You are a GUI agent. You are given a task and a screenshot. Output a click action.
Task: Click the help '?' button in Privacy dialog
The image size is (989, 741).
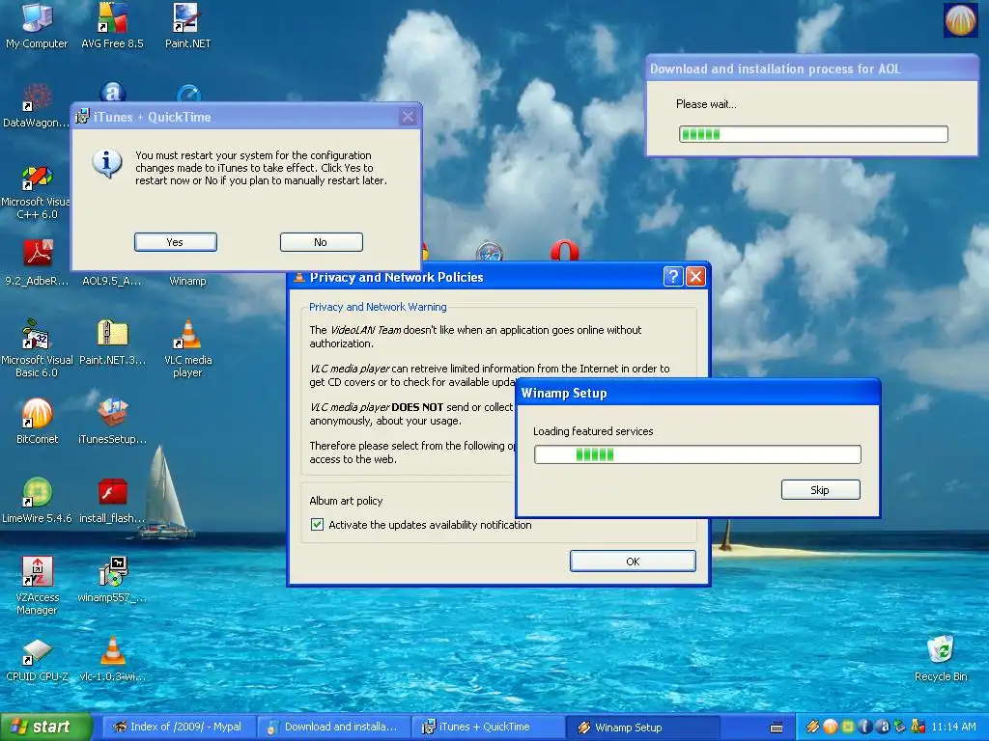[673, 277]
